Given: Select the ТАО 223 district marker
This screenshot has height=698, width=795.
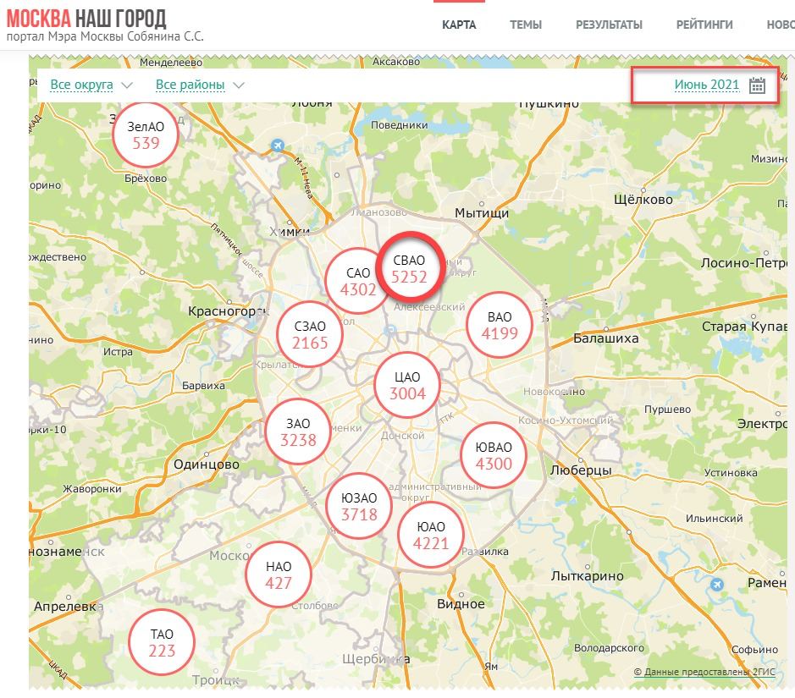Looking at the screenshot, I should click(x=162, y=642).
